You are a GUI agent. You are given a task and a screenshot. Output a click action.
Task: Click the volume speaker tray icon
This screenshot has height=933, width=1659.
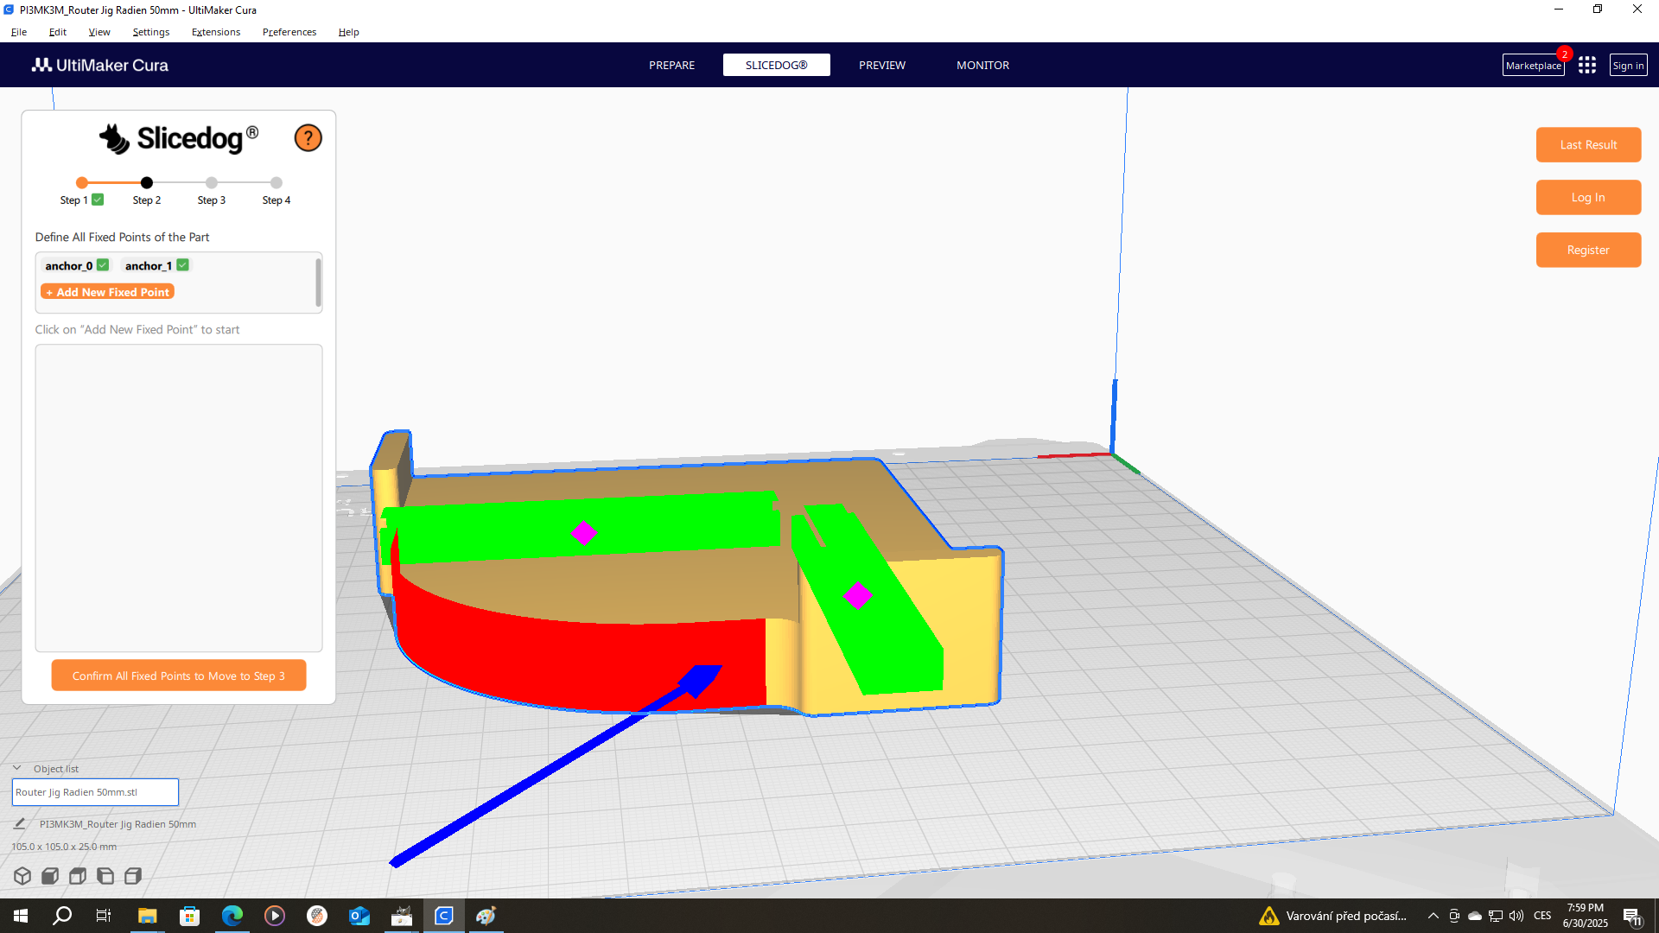pyautogui.click(x=1516, y=916)
